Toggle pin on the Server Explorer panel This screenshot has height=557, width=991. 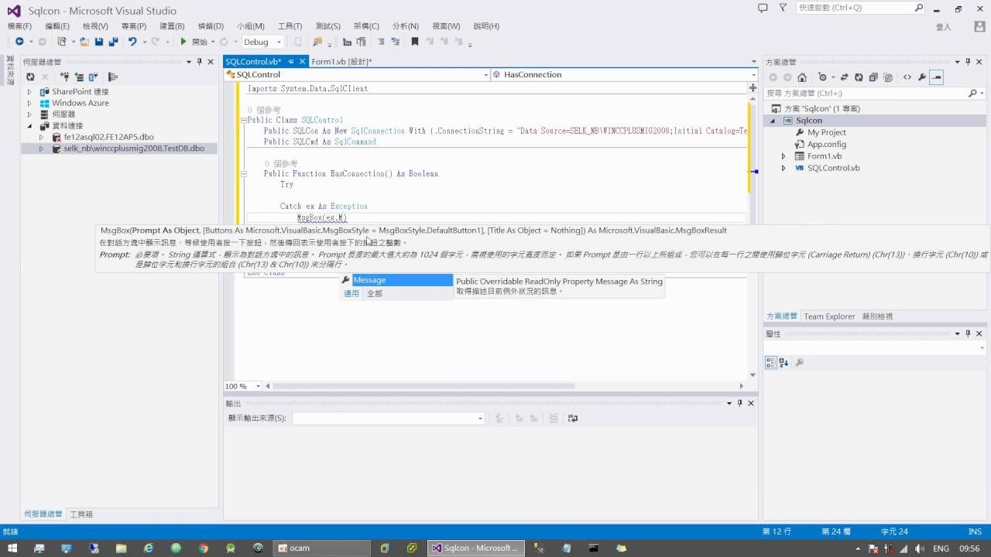(199, 62)
